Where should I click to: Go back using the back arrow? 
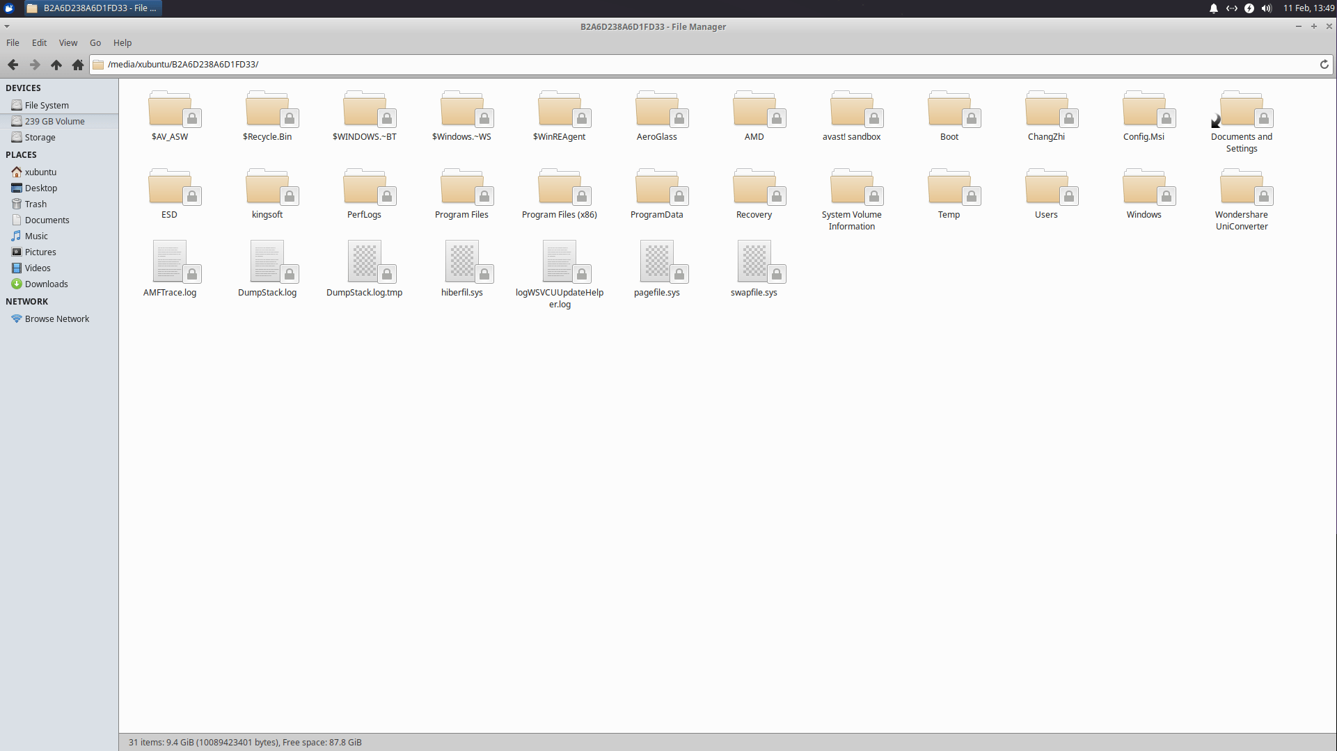pyautogui.click(x=13, y=65)
